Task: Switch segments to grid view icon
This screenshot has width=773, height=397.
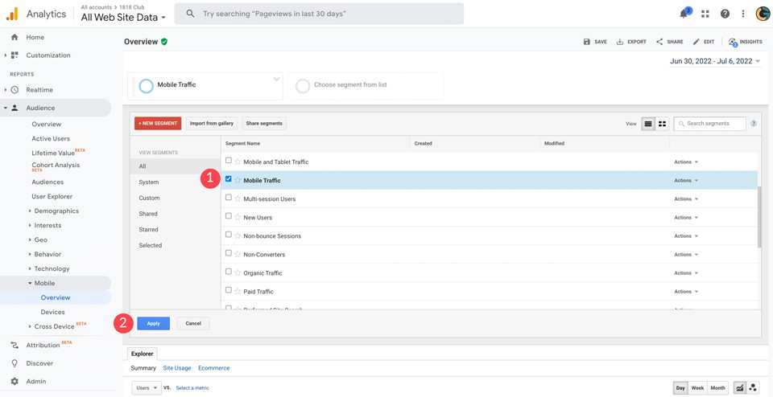Action: 663,124
